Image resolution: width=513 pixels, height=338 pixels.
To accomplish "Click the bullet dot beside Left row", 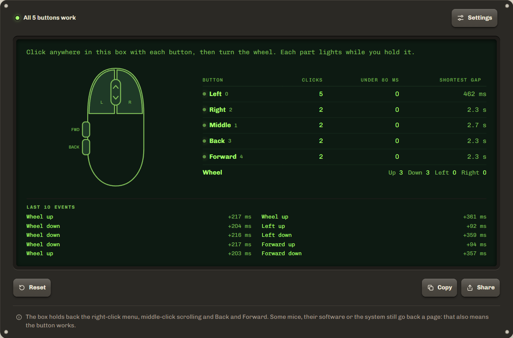I will click(204, 94).
